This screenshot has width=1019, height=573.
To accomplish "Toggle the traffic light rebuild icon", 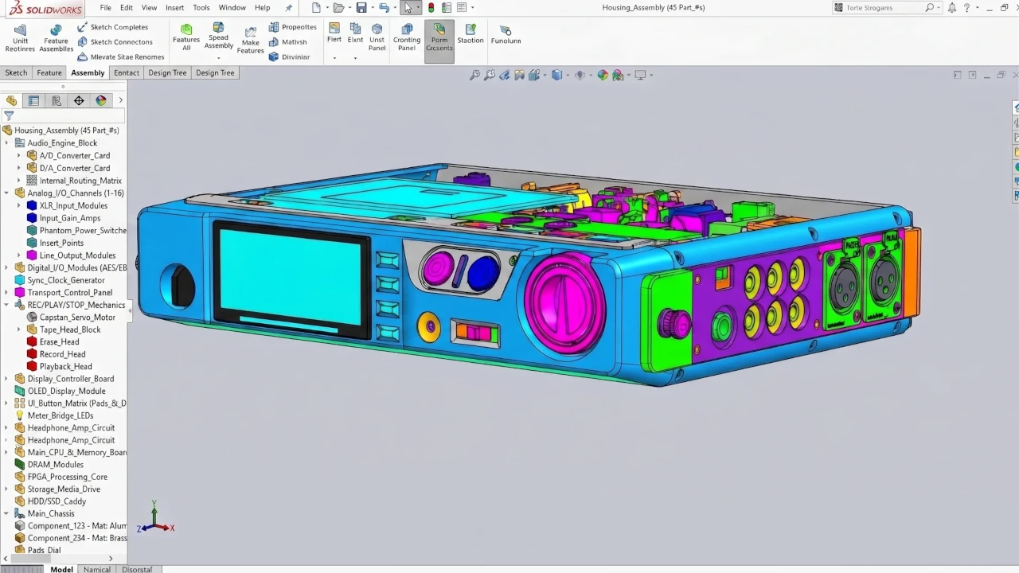I will [431, 8].
